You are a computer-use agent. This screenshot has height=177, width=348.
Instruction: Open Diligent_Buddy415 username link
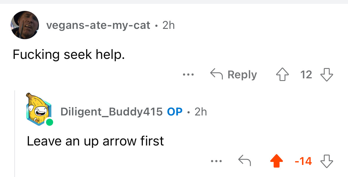click(111, 112)
